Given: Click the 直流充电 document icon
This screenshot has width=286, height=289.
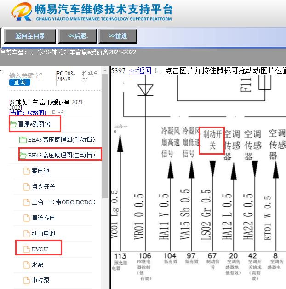Looking at the screenshot, I should click(27, 218).
